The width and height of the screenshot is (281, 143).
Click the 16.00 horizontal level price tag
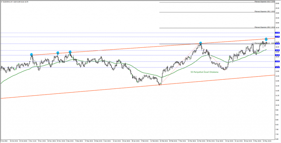pyautogui.click(x=277, y=50)
